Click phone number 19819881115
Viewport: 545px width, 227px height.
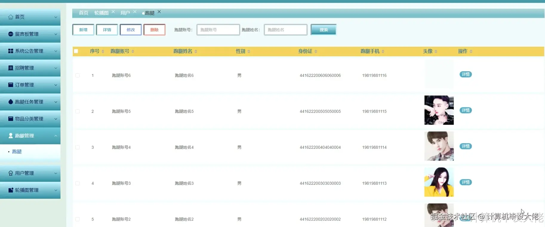point(374,111)
